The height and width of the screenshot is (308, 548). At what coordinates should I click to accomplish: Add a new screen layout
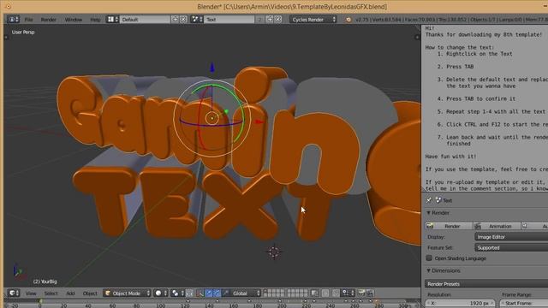point(175,20)
